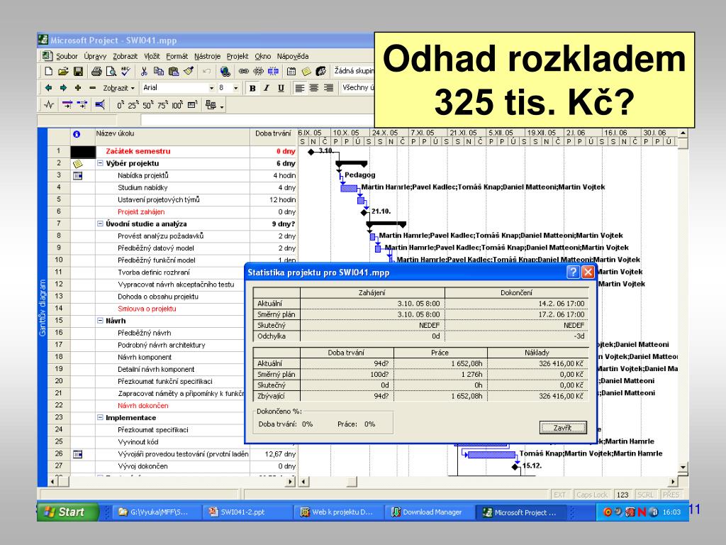The height and width of the screenshot is (545, 726).
Task: Open the font size 8 dropdown
Action: [235, 88]
